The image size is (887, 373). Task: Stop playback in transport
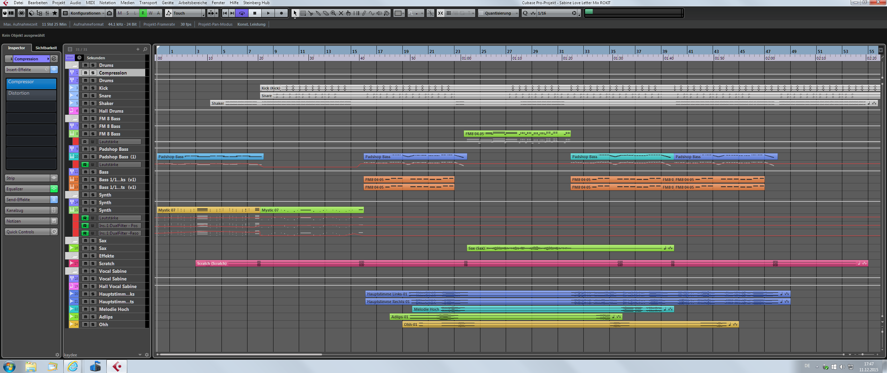255,13
